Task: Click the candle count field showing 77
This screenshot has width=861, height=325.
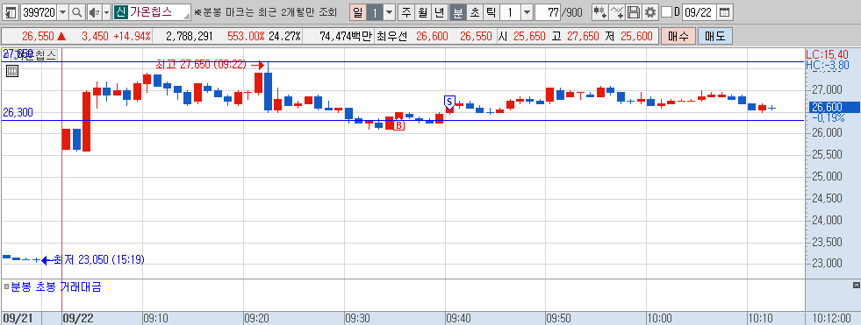Action: point(547,11)
